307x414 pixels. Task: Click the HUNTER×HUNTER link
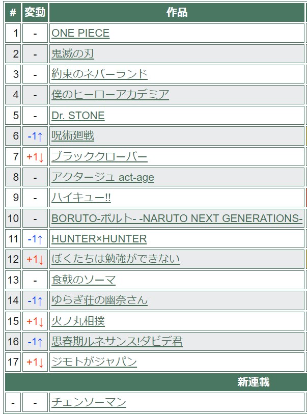[x=99, y=239]
